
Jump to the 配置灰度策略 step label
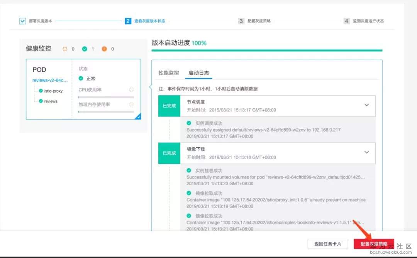click(x=259, y=21)
